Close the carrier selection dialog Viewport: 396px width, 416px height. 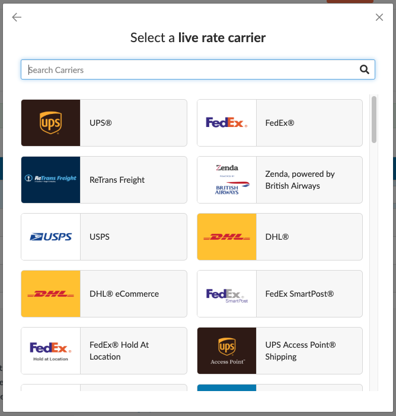click(x=379, y=17)
